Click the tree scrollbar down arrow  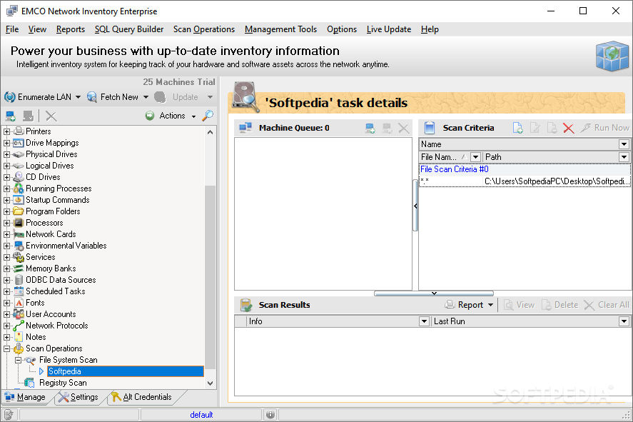click(x=210, y=383)
